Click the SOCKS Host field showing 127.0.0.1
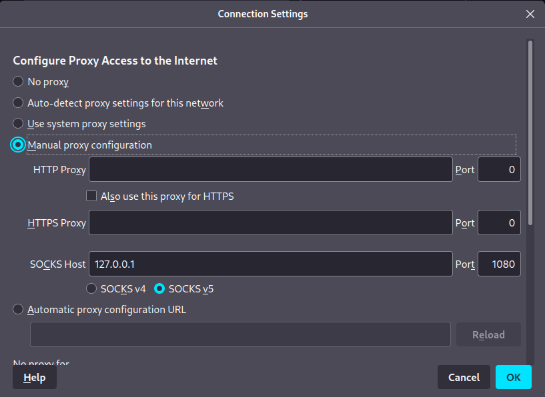Viewport: 545px width, 397px height. [271, 264]
